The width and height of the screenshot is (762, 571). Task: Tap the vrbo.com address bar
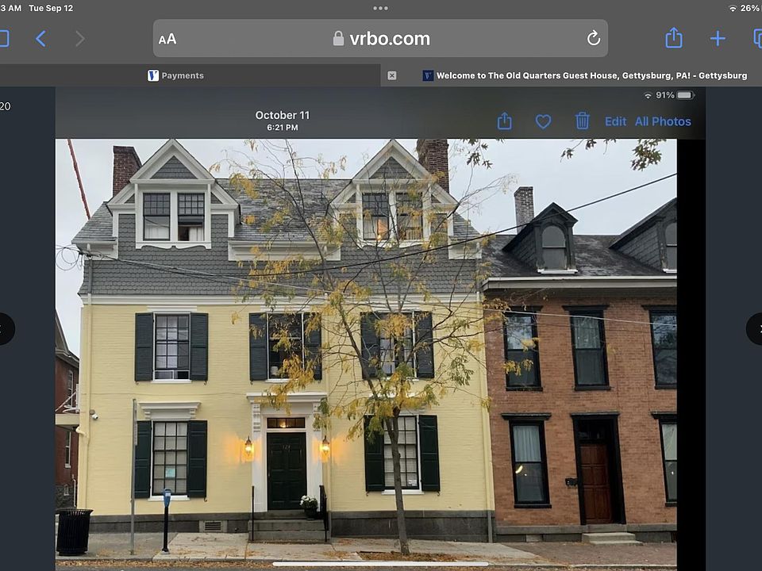[380, 38]
